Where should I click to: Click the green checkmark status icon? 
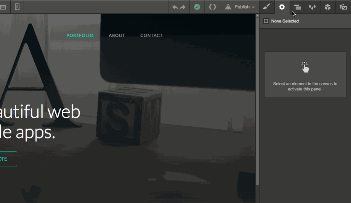(197, 7)
